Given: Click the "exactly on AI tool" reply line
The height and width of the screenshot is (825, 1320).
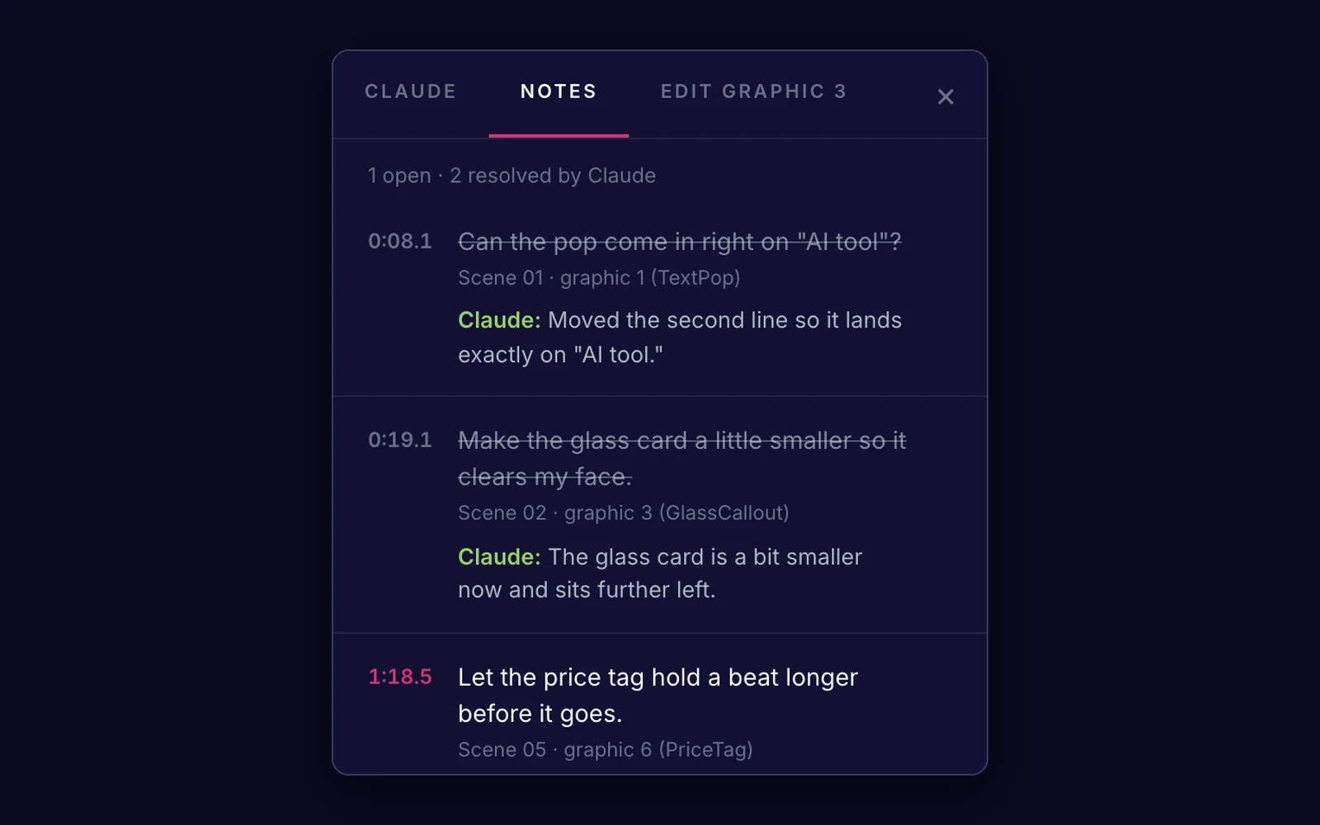Looking at the screenshot, I should (x=560, y=355).
